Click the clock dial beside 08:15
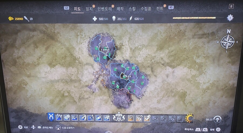Image resolution: width=243 pixels, height=133 pixels. click(217, 119)
